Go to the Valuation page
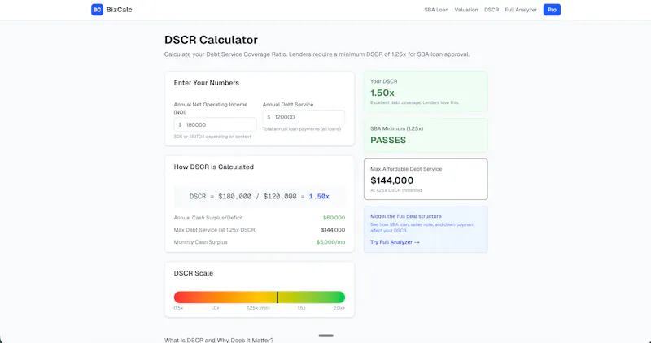 coord(465,10)
